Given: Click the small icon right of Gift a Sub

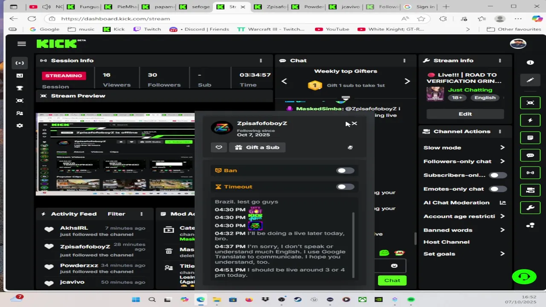Looking at the screenshot, I should [350, 148].
